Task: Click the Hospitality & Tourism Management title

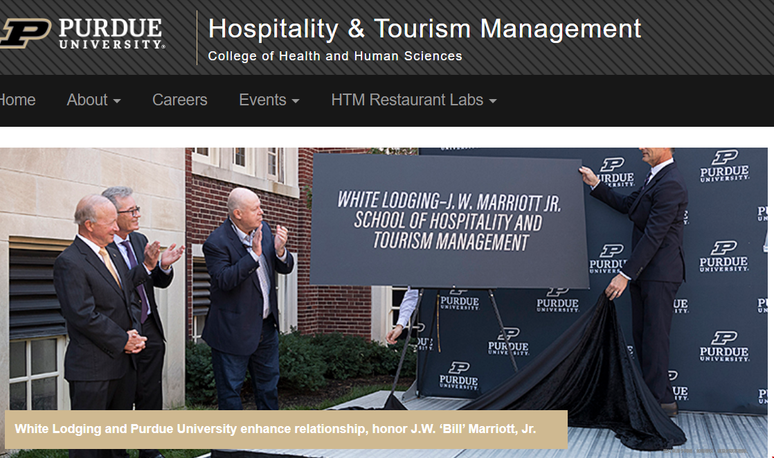Action: [x=424, y=28]
